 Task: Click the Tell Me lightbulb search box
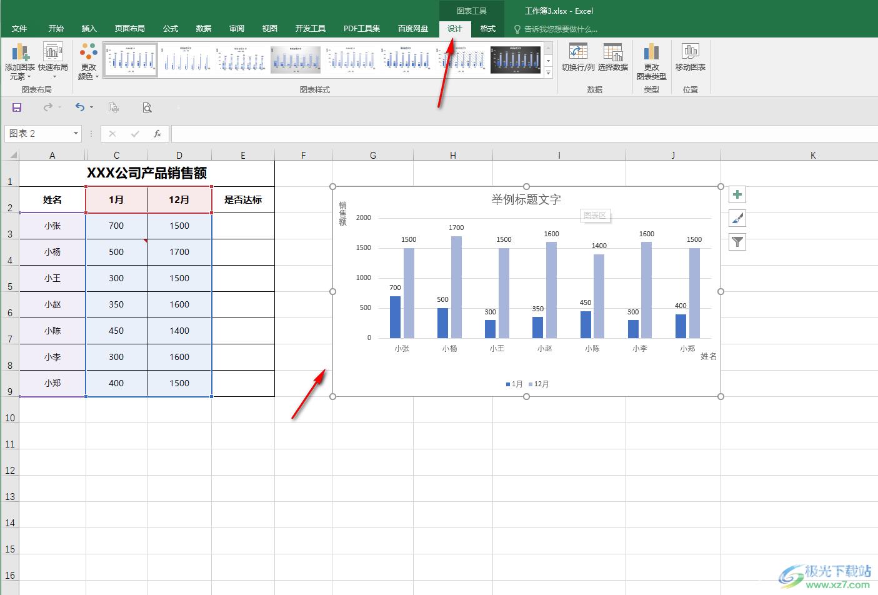click(555, 29)
